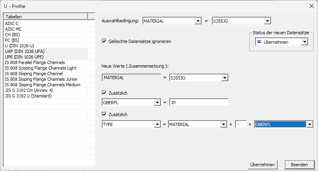
Task: Select UAP (DIN 1026 UPA) entry
Action: [x=24, y=51]
